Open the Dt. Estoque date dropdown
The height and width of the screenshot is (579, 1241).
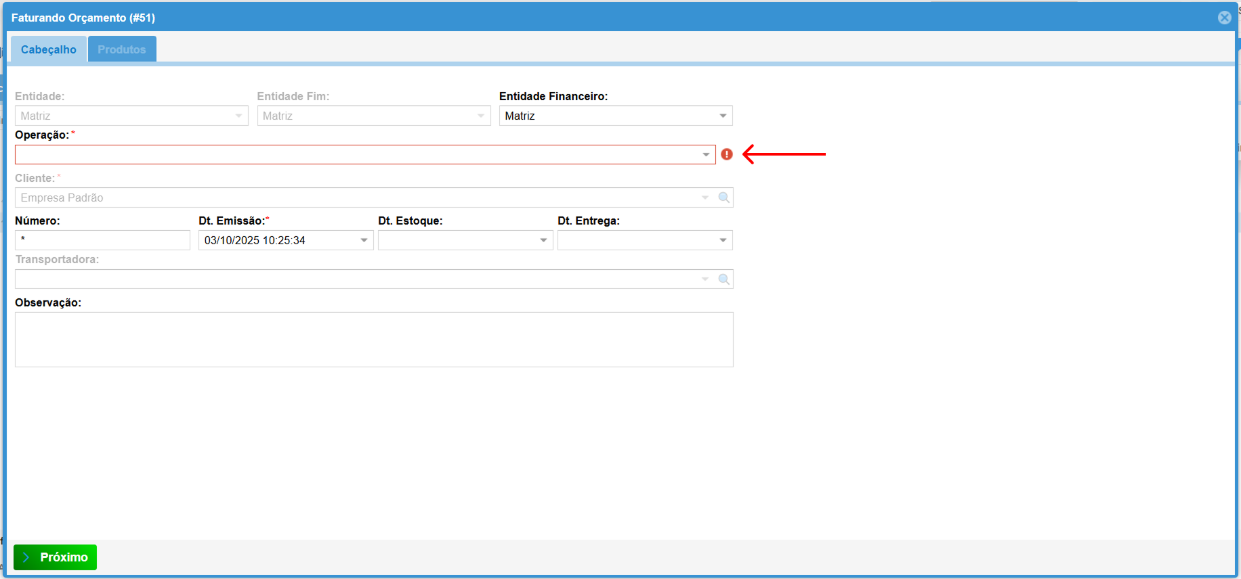(543, 241)
